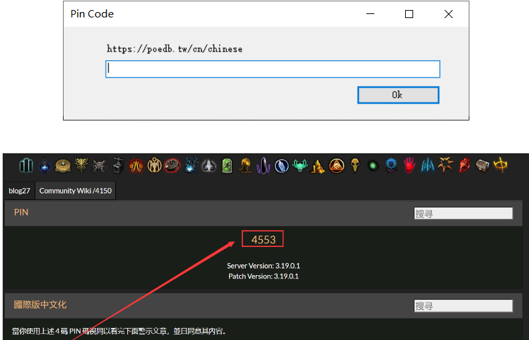Click the teal three-pillar icon
This screenshot has width=529, height=340.
click(x=26, y=165)
